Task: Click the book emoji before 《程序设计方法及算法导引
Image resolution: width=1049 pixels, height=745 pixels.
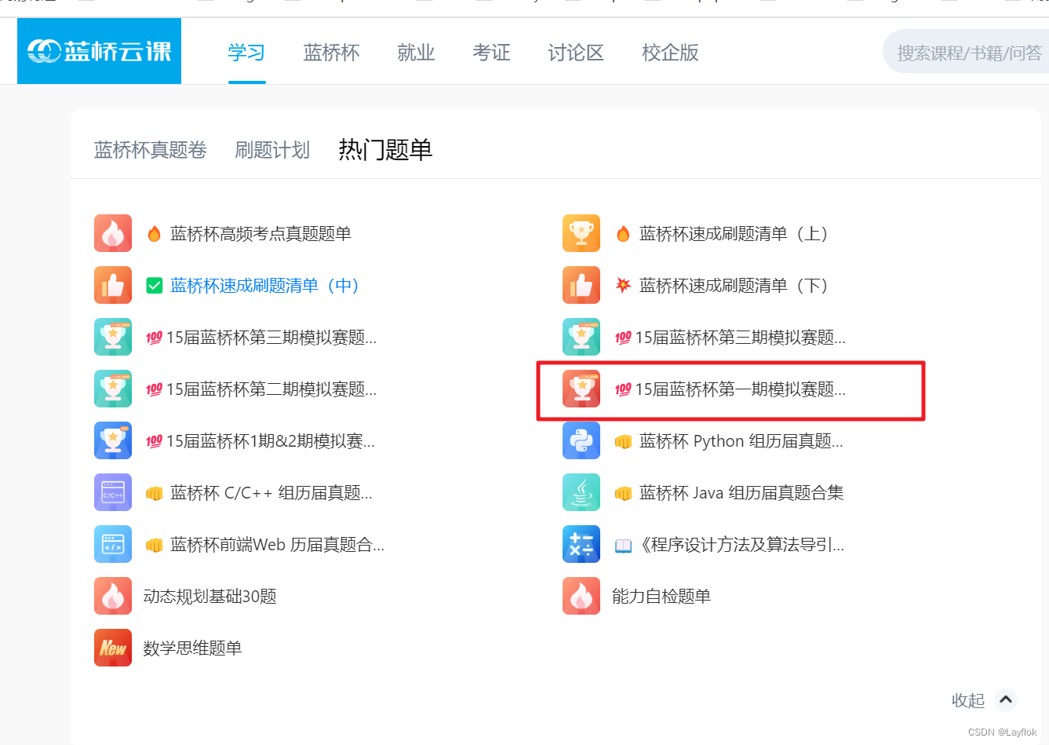Action: [623, 546]
